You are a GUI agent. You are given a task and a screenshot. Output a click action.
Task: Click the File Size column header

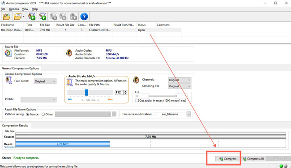45,25
